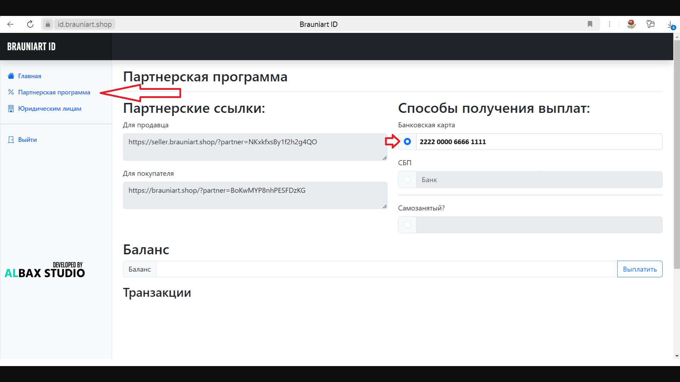Click the Способы получения выплат heading

494,108
